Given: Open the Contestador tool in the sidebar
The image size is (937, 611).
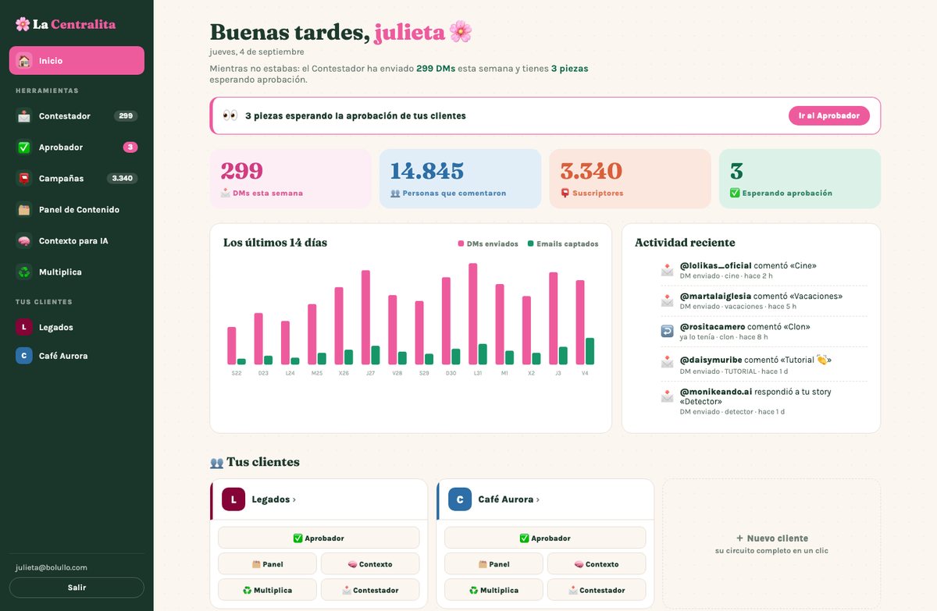Looking at the screenshot, I should (77, 116).
